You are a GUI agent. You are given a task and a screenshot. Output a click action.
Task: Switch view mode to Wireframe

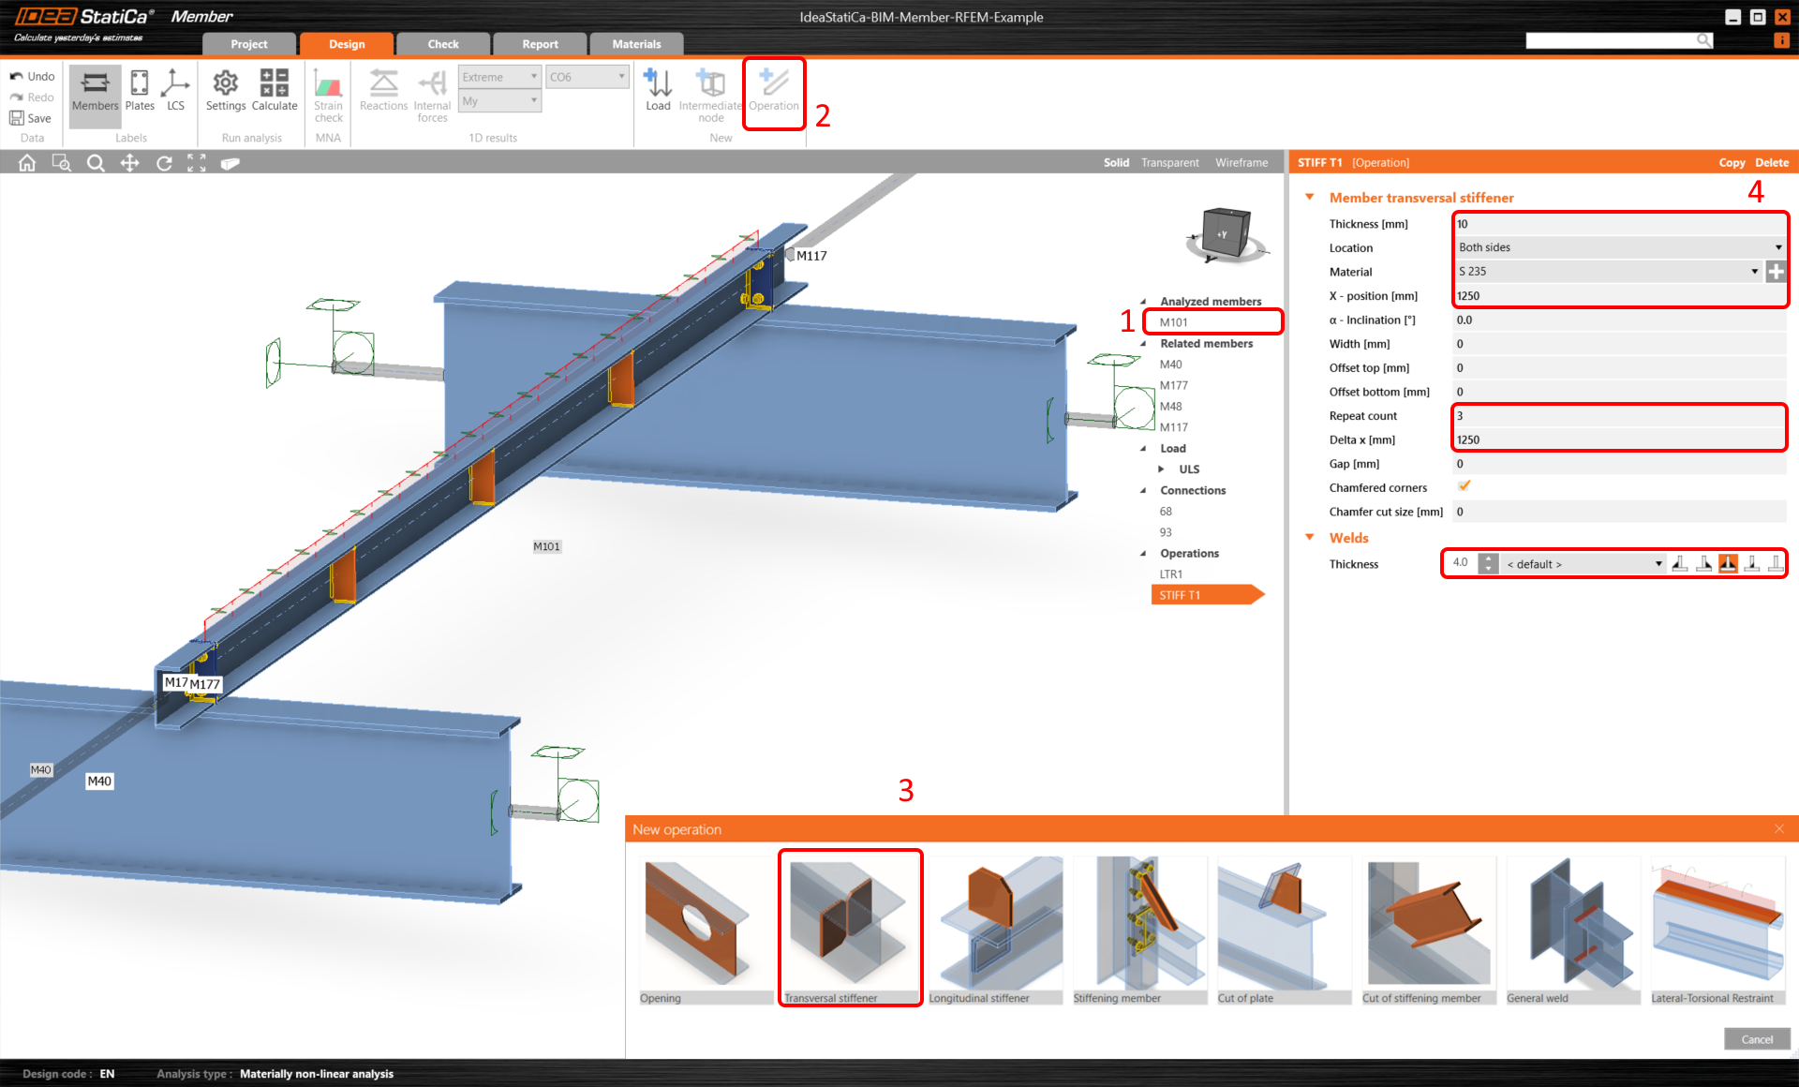1241,163
